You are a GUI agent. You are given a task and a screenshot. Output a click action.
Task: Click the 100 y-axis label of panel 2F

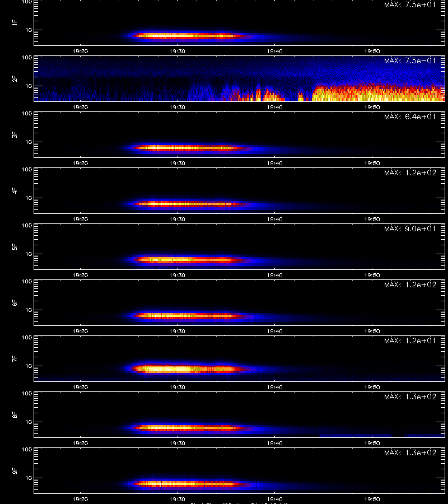click(x=27, y=58)
